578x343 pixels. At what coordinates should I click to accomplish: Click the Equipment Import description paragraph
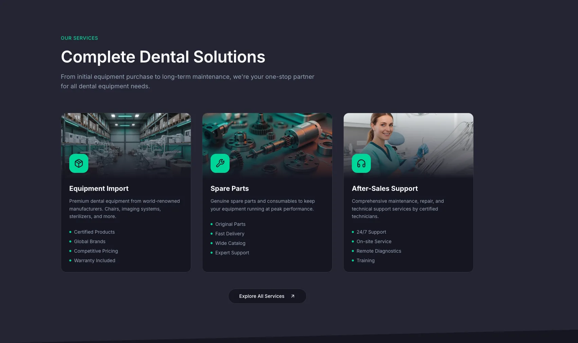pyautogui.click(x=125, y=209)
